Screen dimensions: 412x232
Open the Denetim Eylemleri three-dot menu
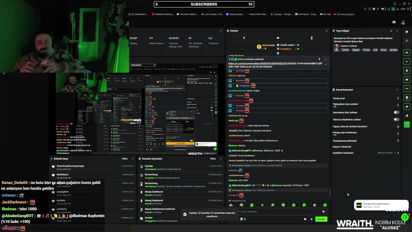[221, 159]
